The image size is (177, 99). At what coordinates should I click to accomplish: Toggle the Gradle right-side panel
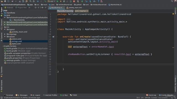[x=175, y=11]
